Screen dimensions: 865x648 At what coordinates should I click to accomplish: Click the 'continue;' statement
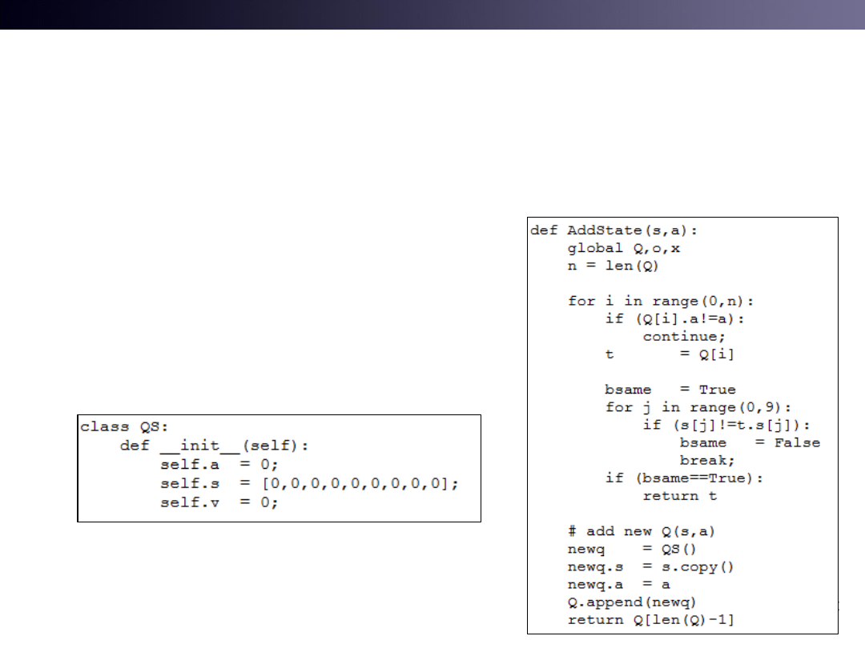pyautogui.click(x=684, y=336)
